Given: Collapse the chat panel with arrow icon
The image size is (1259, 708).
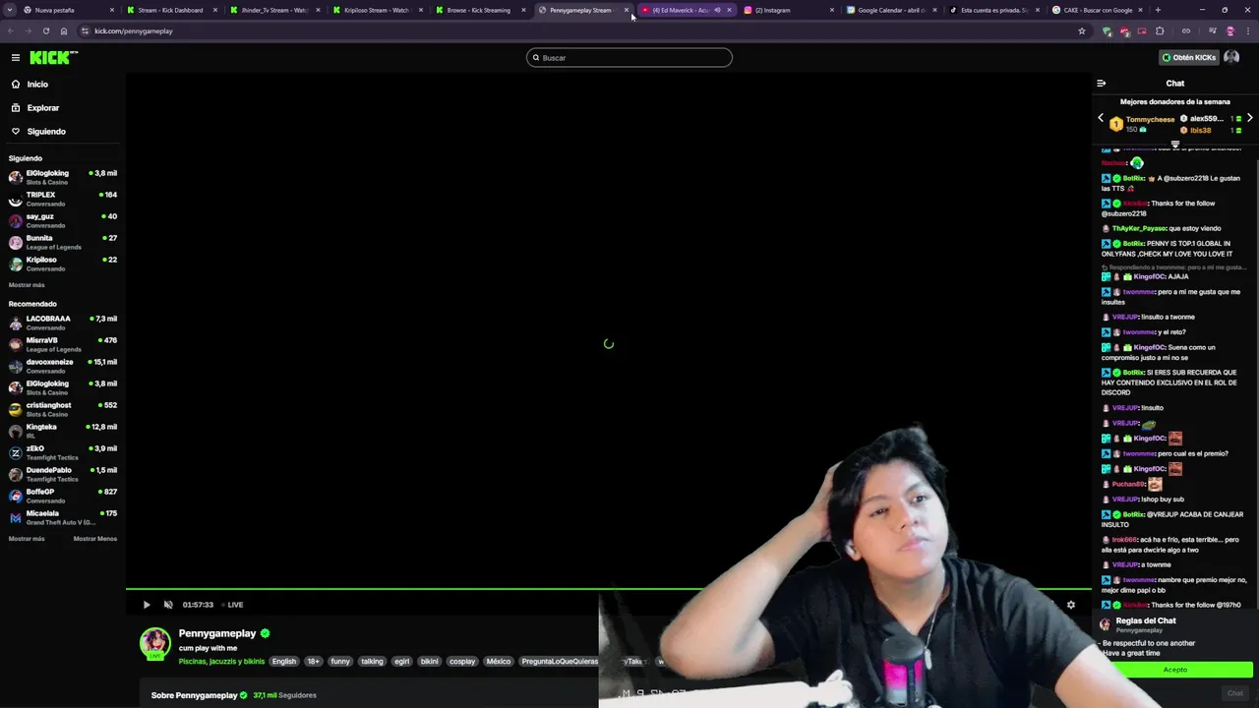Looking at the screenshot, I should click(1102, 84).
